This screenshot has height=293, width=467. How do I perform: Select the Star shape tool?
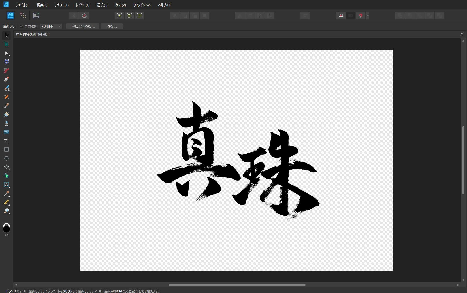pos(6,167)
